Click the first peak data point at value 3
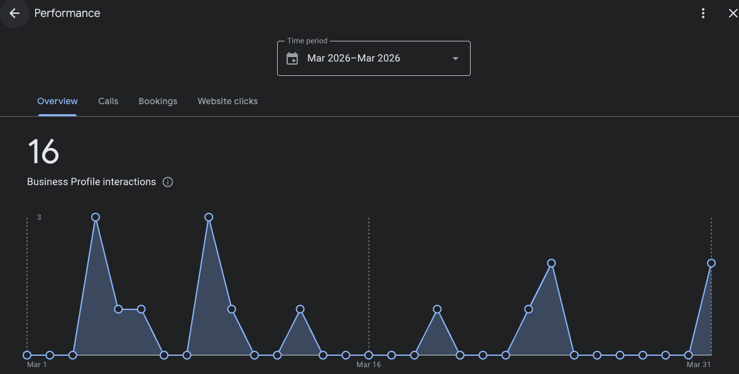 point(96,217)
